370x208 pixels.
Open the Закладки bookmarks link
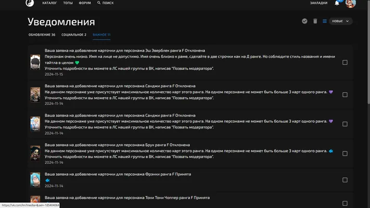pos(318,3)
